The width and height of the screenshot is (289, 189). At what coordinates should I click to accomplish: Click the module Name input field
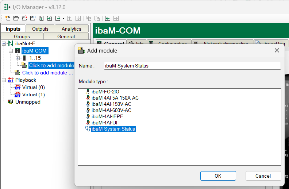(x=192, y=66)
